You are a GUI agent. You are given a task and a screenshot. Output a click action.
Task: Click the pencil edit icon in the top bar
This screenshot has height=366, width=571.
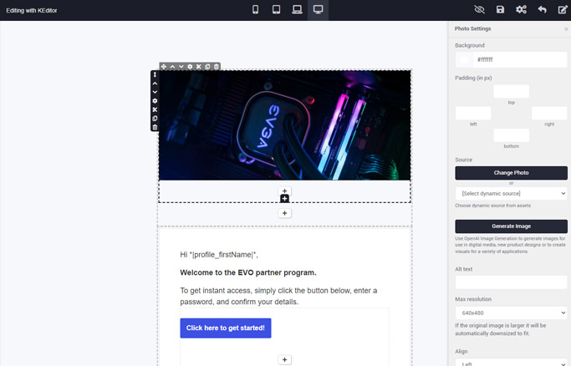(x=563, y=10)
